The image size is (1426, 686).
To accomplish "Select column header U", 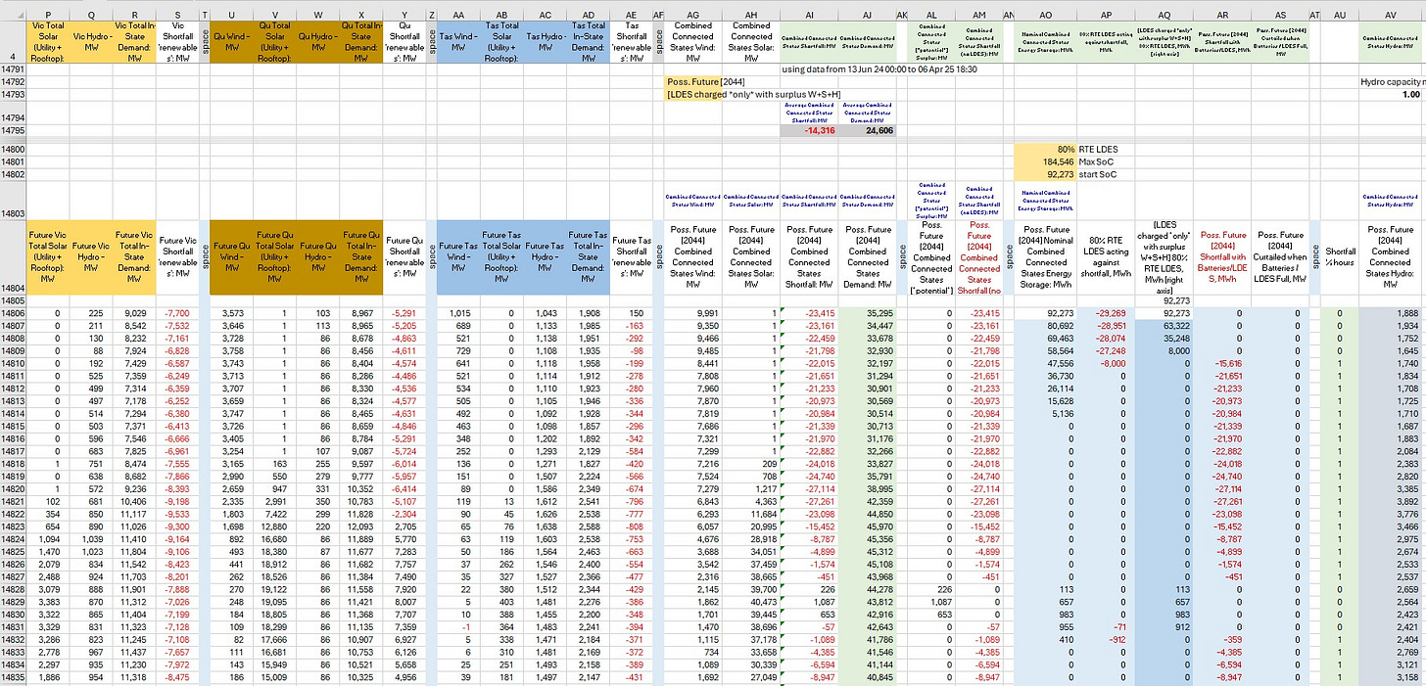I will (x=231, y=15).
